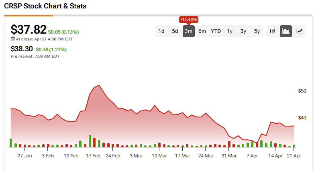Select the 1d time range
Screen dimensions: 318x171
point(161,31)
